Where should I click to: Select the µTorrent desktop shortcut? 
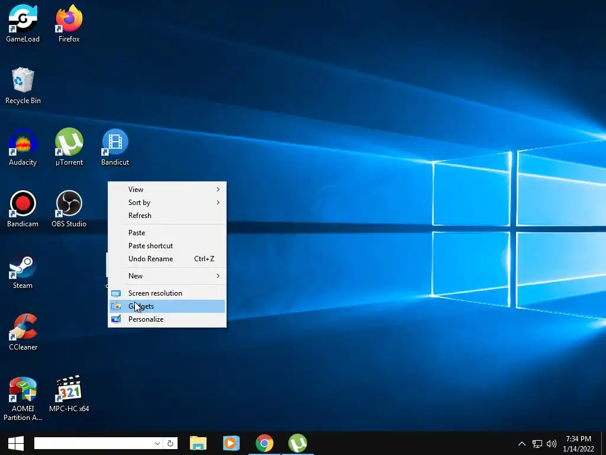69,147
